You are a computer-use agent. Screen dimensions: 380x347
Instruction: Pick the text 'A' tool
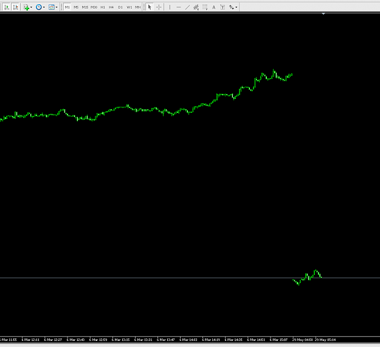[x=214, y=7]
